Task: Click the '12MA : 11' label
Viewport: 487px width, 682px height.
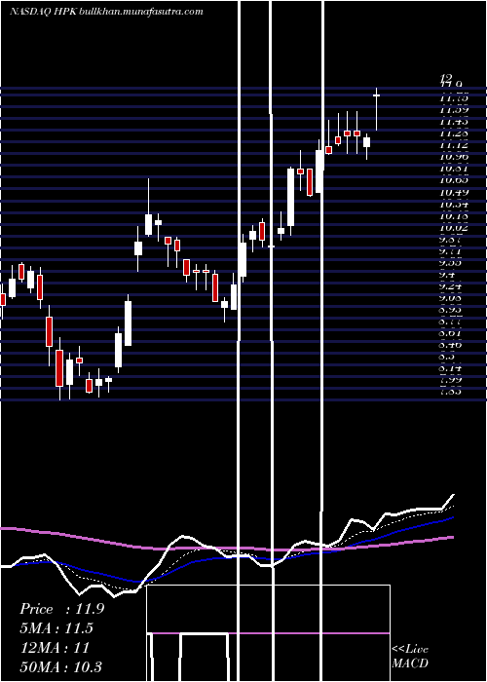Action: coord(55,648)
